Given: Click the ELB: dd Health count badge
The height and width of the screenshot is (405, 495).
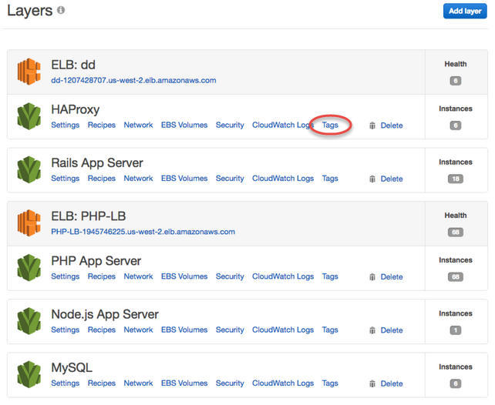Looking at the screenshot, I should click(x=456, y=81).
